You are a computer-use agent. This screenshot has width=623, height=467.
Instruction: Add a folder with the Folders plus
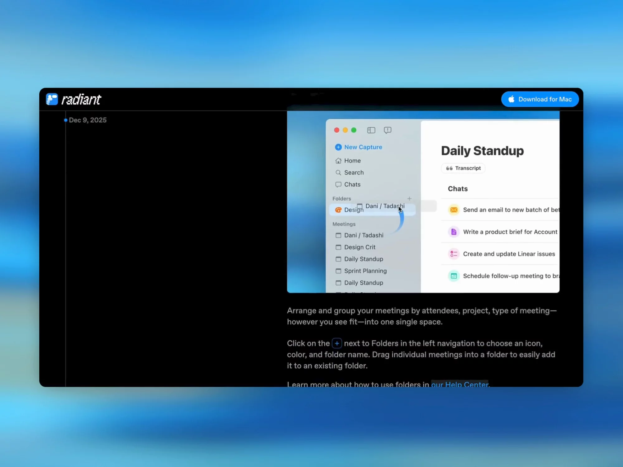point(409,199)
